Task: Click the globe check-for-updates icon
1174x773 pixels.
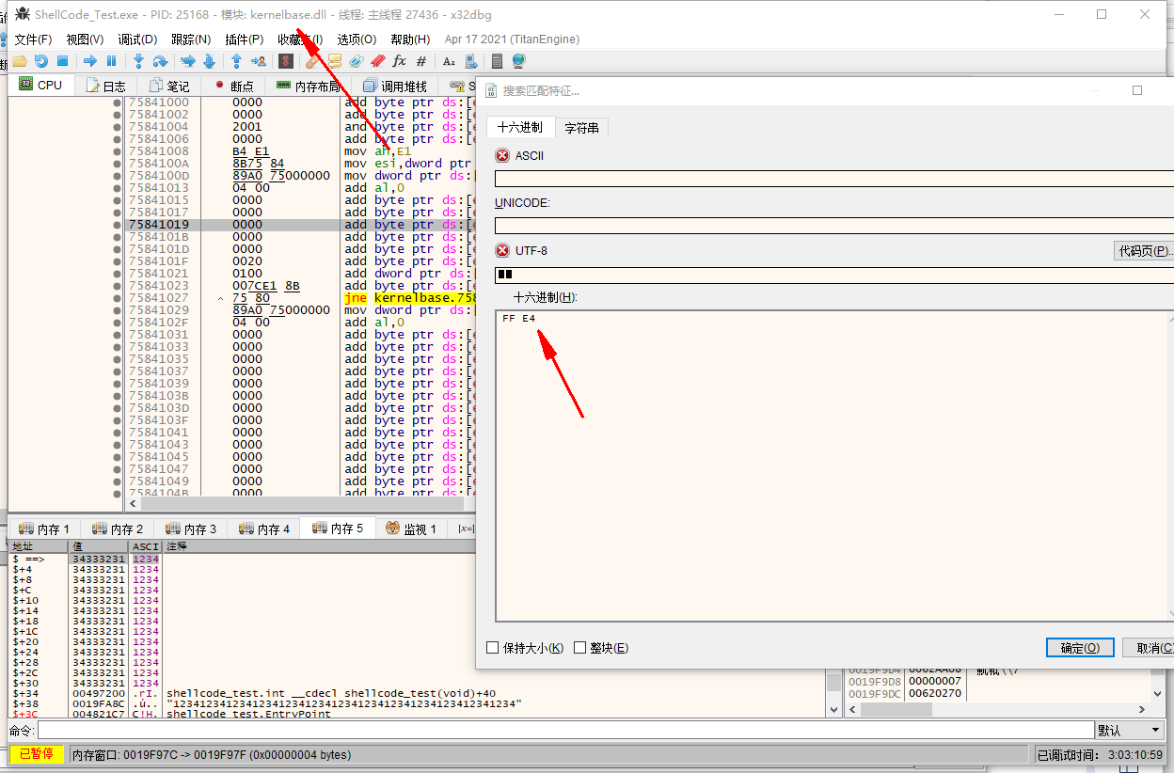Action: point(518,61)
